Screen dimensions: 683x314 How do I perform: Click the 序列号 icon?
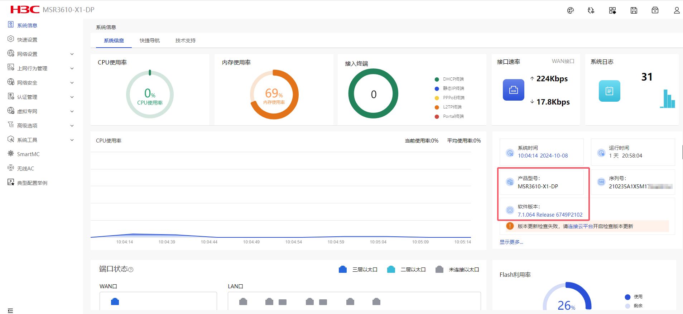[x=601, y=182]
